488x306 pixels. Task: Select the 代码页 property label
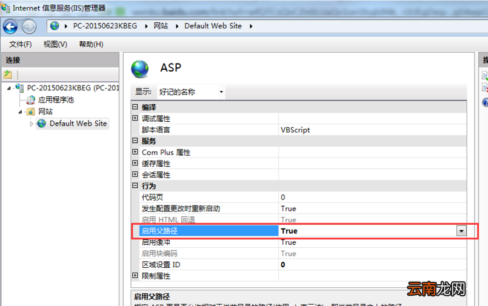tap(153, 197)
